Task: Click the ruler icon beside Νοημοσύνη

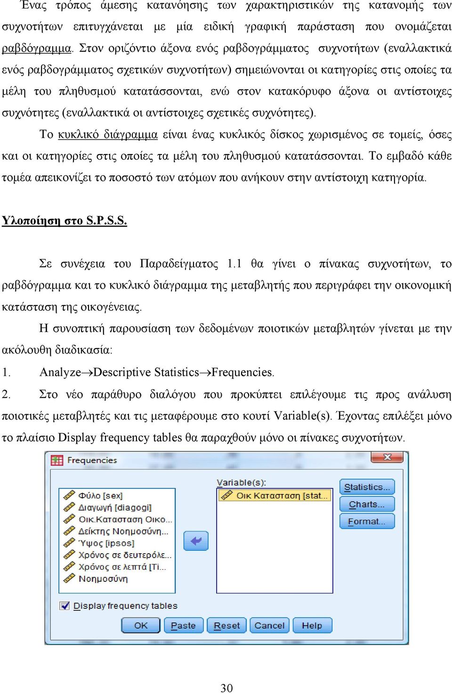Action: [x=70, y=578]
